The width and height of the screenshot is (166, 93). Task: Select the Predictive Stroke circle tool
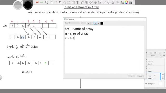(x=109, y=2)
